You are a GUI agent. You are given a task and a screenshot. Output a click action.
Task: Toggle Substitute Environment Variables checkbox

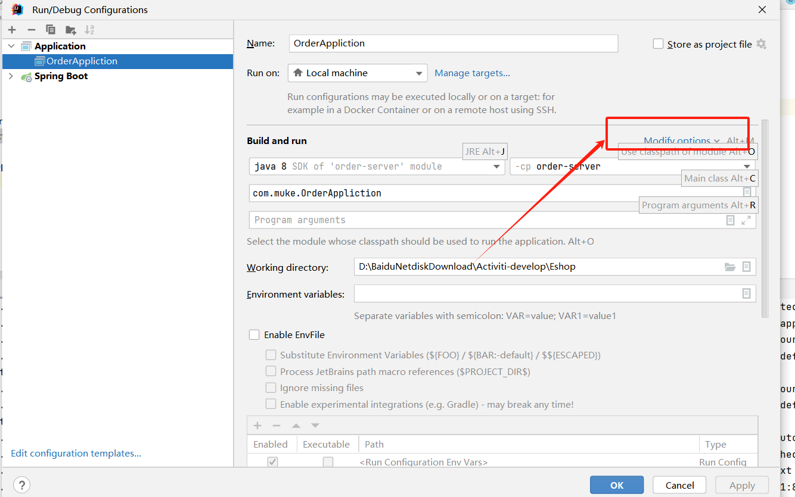point(271,355)
